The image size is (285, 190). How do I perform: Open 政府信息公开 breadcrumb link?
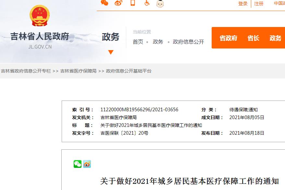pos(188,42)
